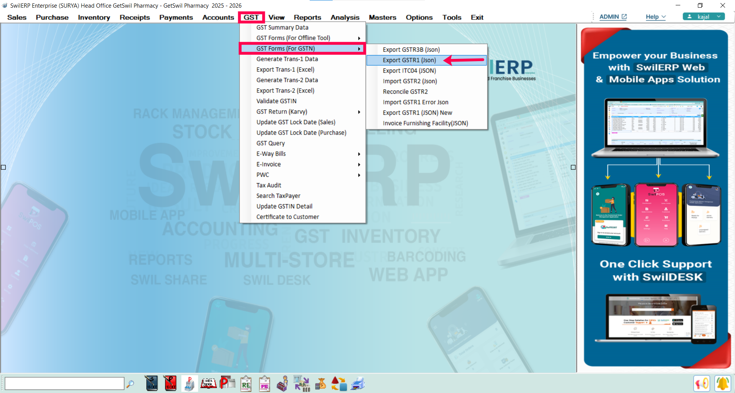Screen dimensions: 735x393
Task: Click the Exit menu item
Action: click(x=477, y=17)
